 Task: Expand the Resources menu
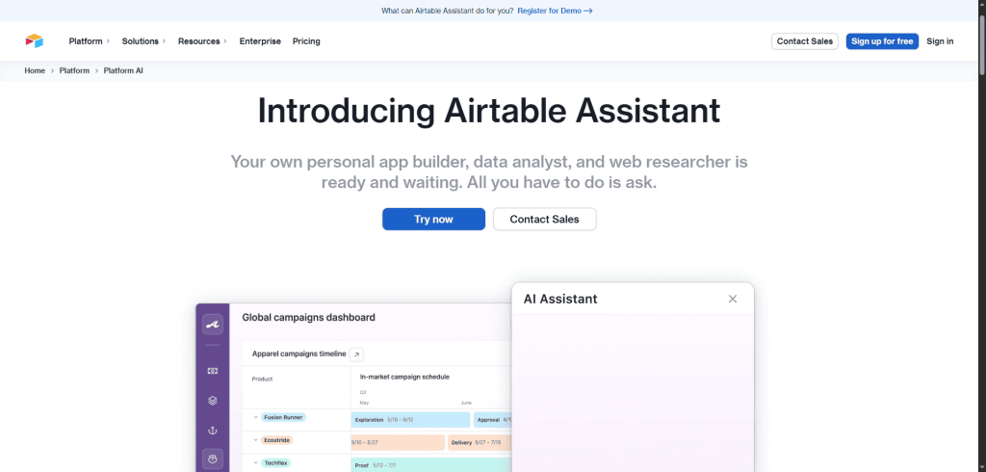(x=202, y=40)
